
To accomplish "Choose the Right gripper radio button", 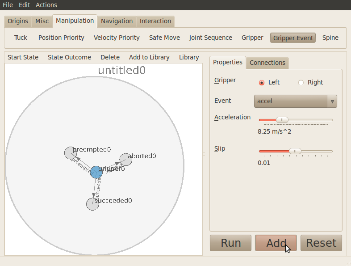I will 301,82.
